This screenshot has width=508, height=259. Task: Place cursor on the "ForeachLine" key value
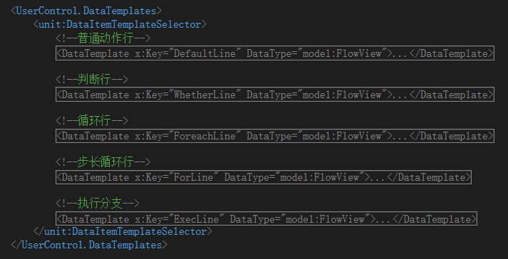tap(204, 137)
